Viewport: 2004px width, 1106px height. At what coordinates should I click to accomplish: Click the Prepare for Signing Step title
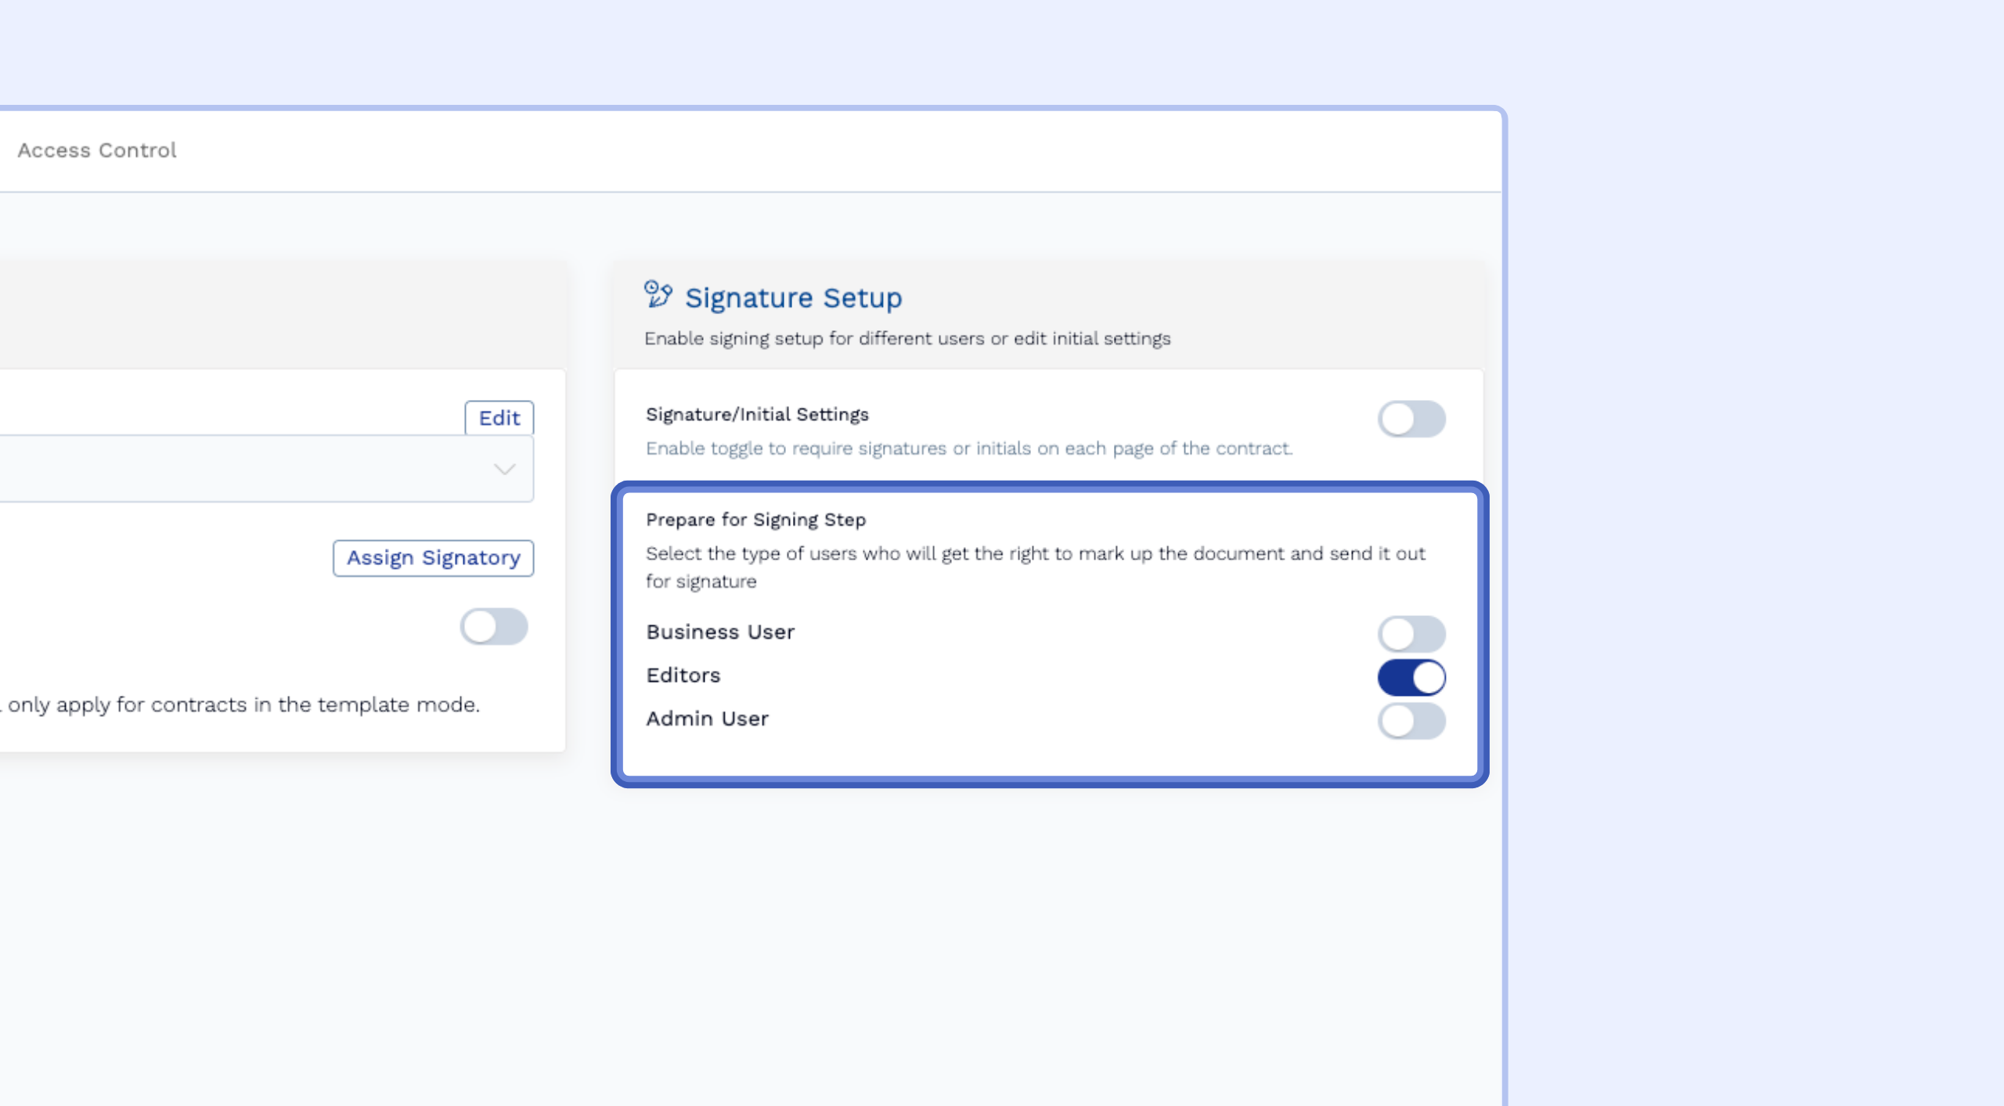tap(755, 520)
